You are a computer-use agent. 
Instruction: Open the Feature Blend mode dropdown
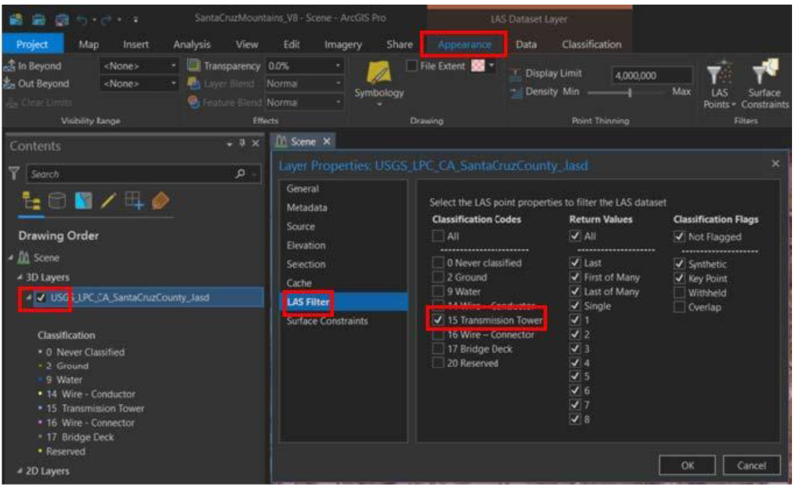pyautogui.click(x=338, y=102)
